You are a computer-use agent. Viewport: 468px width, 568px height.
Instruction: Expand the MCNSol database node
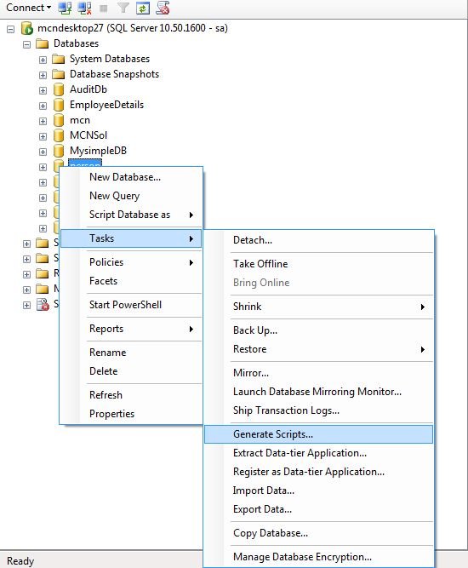tap(43, 136)
